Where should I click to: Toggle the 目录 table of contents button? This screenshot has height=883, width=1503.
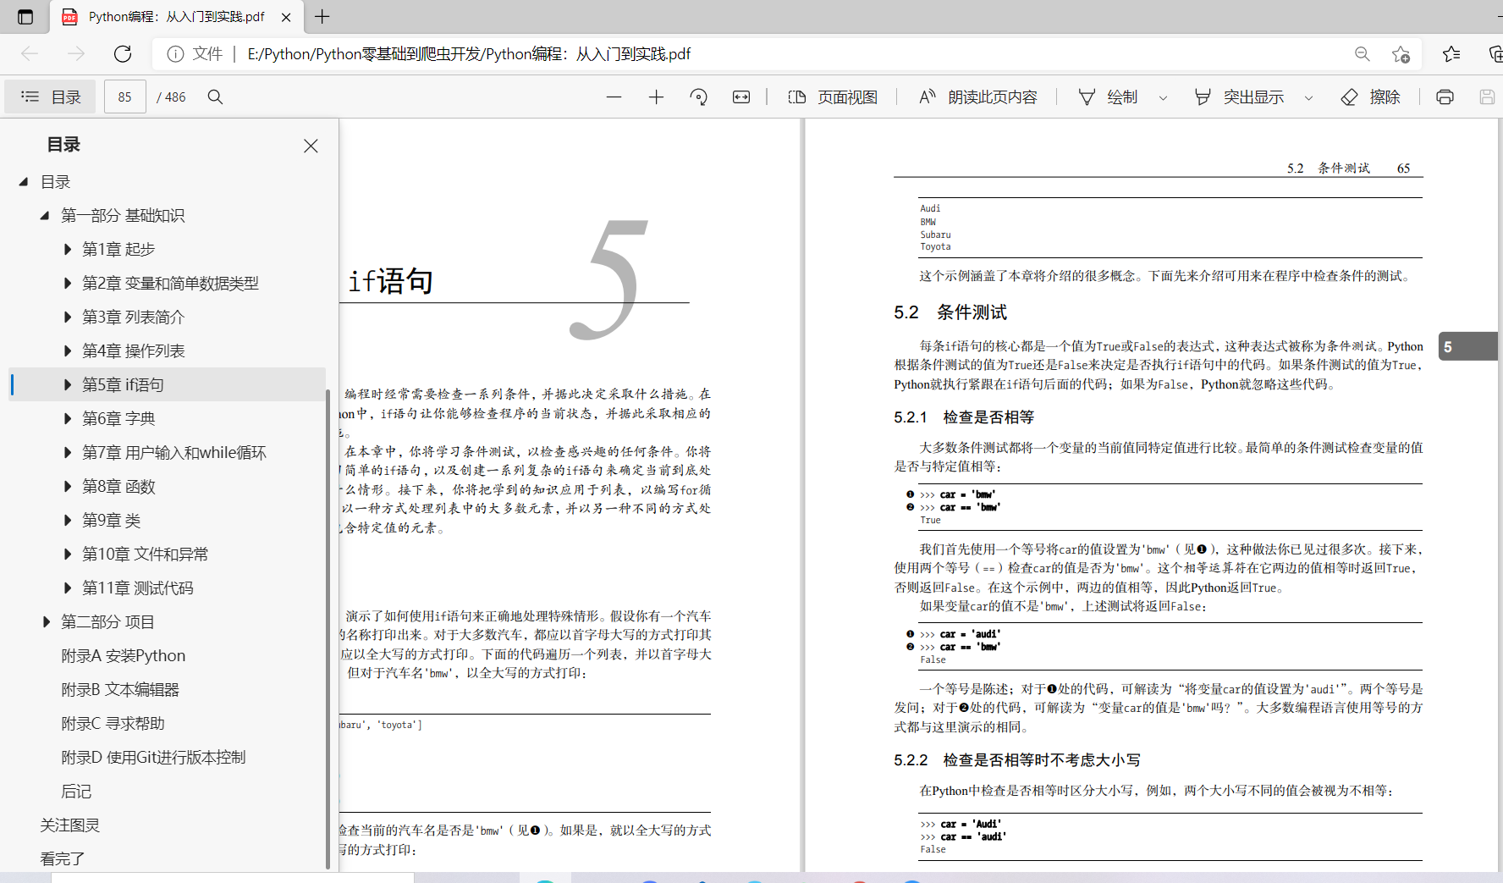[50, 97]
